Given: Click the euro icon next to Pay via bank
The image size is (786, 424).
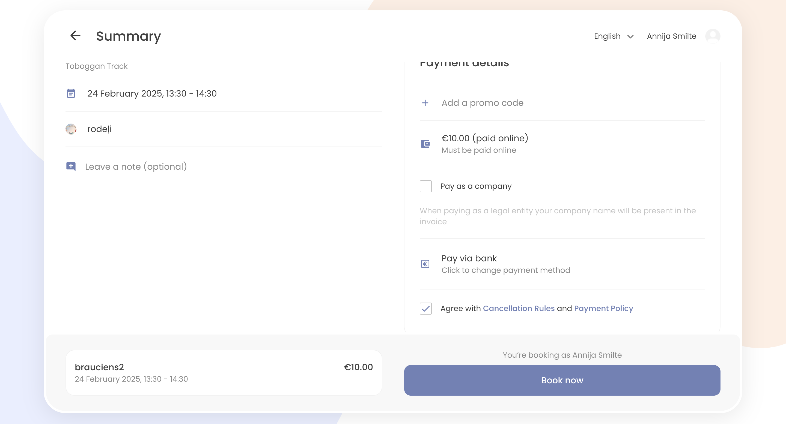Looking at the screenshot, I should pos(425,264).
